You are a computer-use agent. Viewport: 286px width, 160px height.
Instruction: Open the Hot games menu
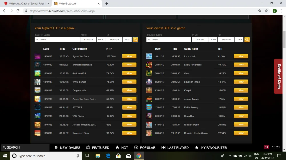[x=122, y=147]
